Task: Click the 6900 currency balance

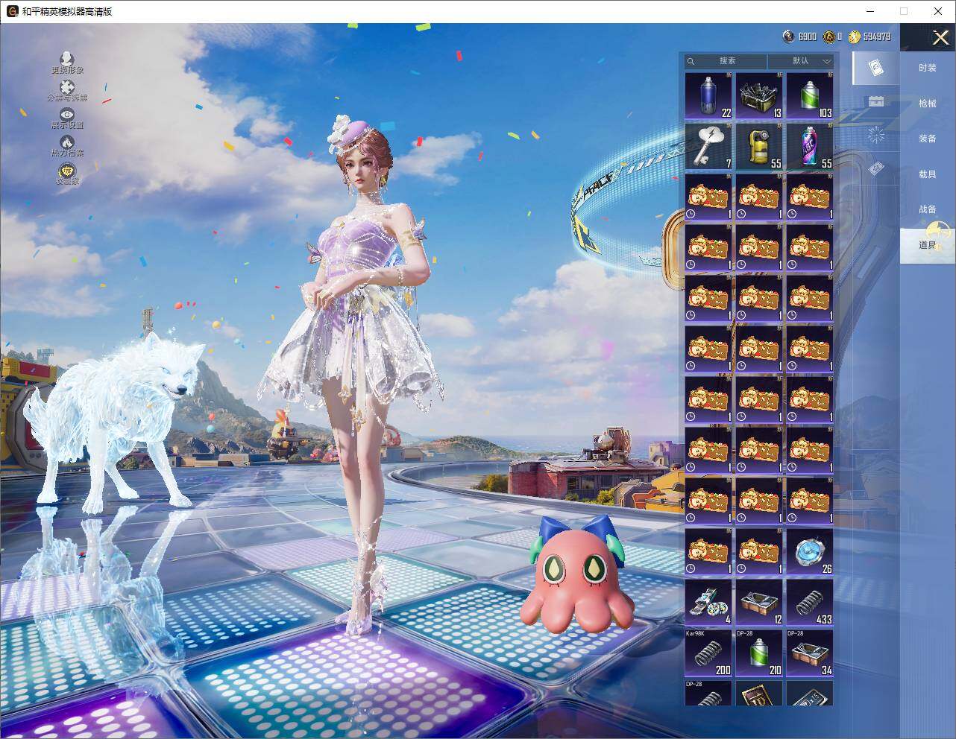Action: [x=808, y=37]
